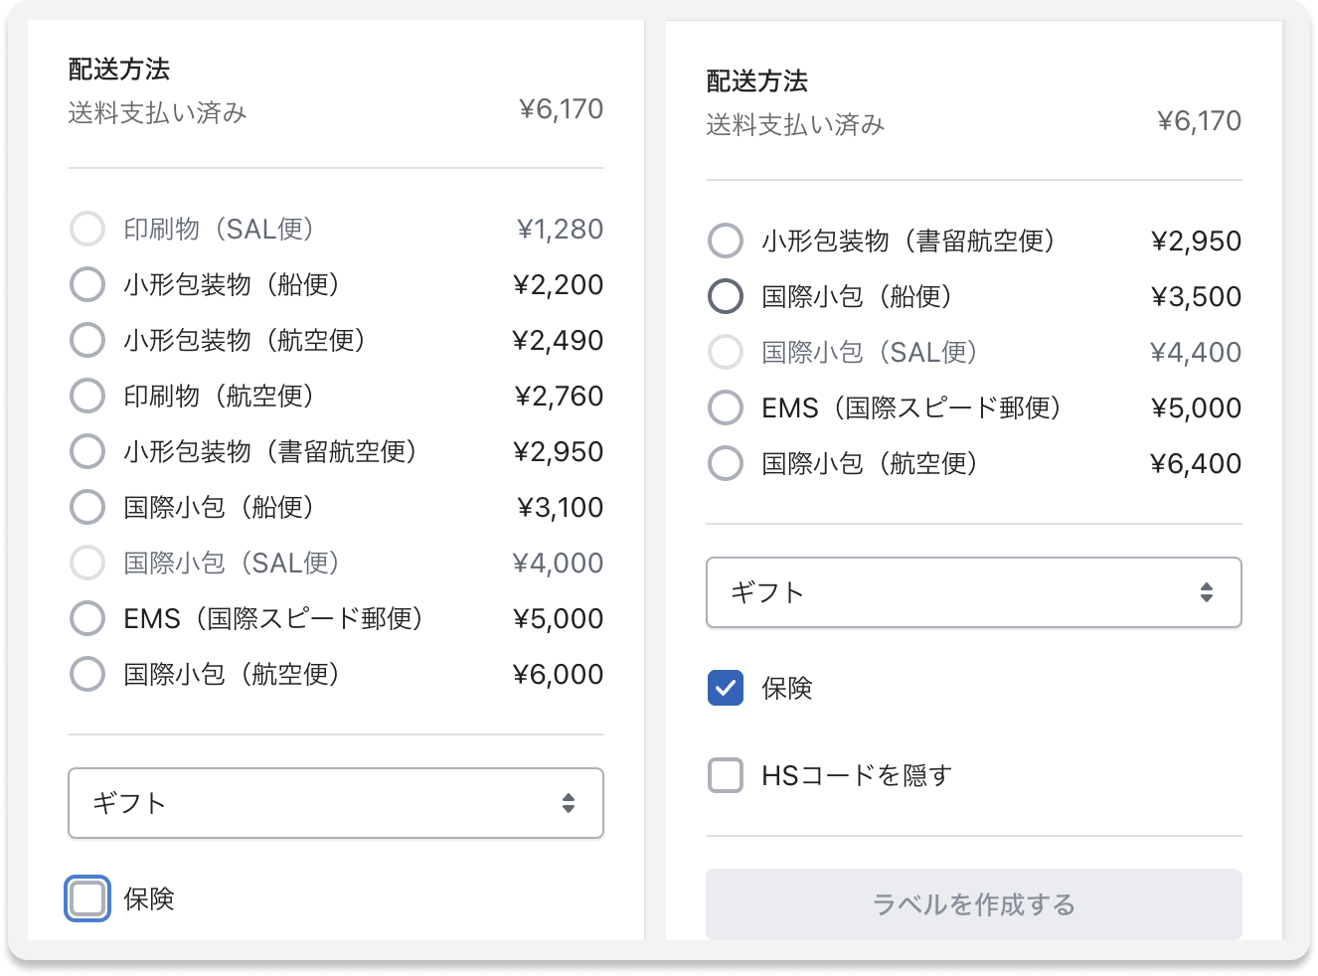The height and width of the screenshot is (976, 1318).
Task: Select 国際小包（船便） for ¥3,100
Action: pyautogui.click(x=87, y=507)
